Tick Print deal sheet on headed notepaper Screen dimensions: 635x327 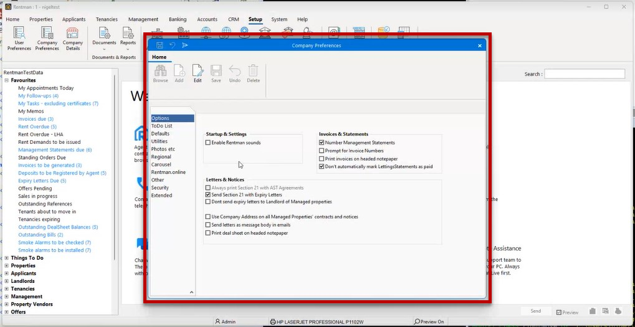tap(208, 233)
